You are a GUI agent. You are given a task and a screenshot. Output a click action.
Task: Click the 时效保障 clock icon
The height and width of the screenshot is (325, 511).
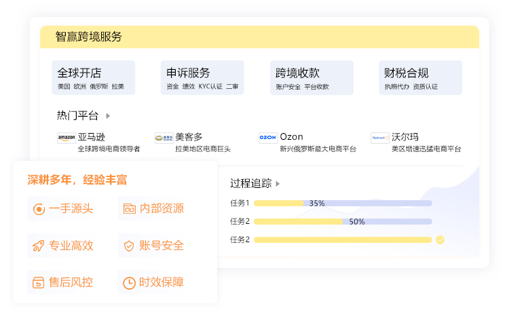tap(129, 283)
